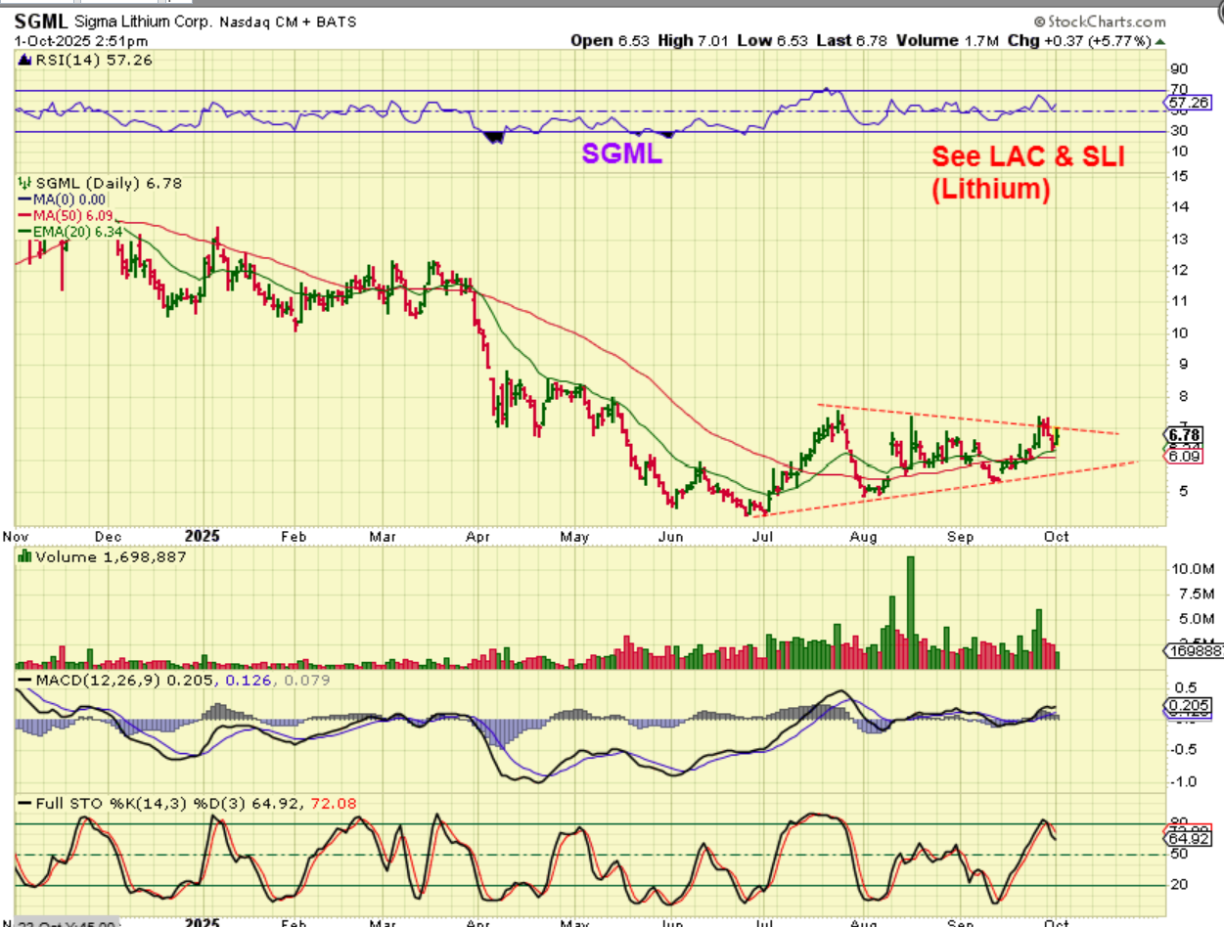The image size is (1224, 927).
Task: Click the 15 price axis label
Action: tap(1182, 176)
